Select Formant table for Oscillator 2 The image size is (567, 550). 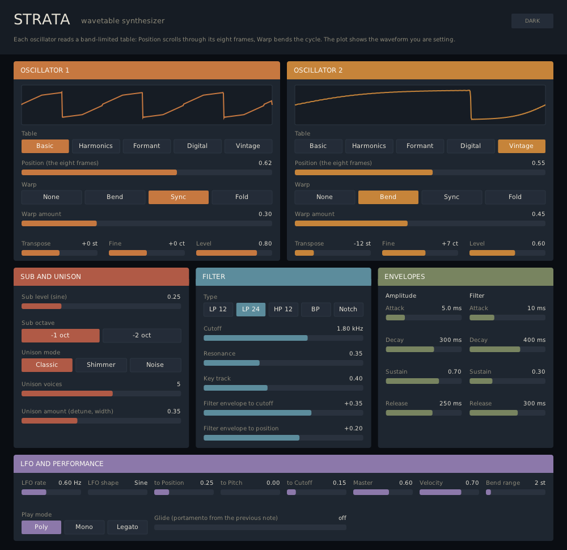(420, 146)
